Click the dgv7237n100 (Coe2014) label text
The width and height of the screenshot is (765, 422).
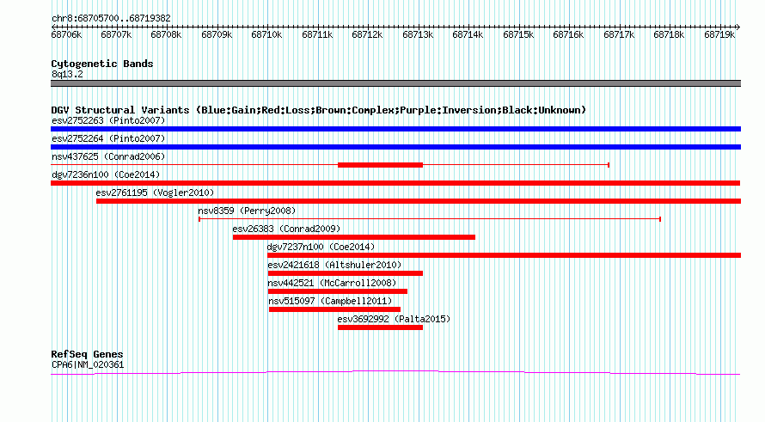pos(321,247)
